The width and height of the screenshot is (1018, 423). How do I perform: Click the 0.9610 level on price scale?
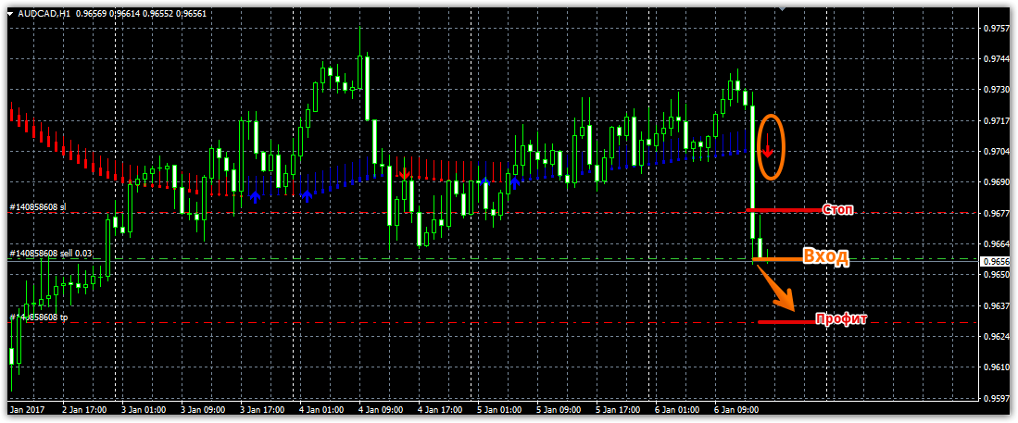click(x=996, y=367)
